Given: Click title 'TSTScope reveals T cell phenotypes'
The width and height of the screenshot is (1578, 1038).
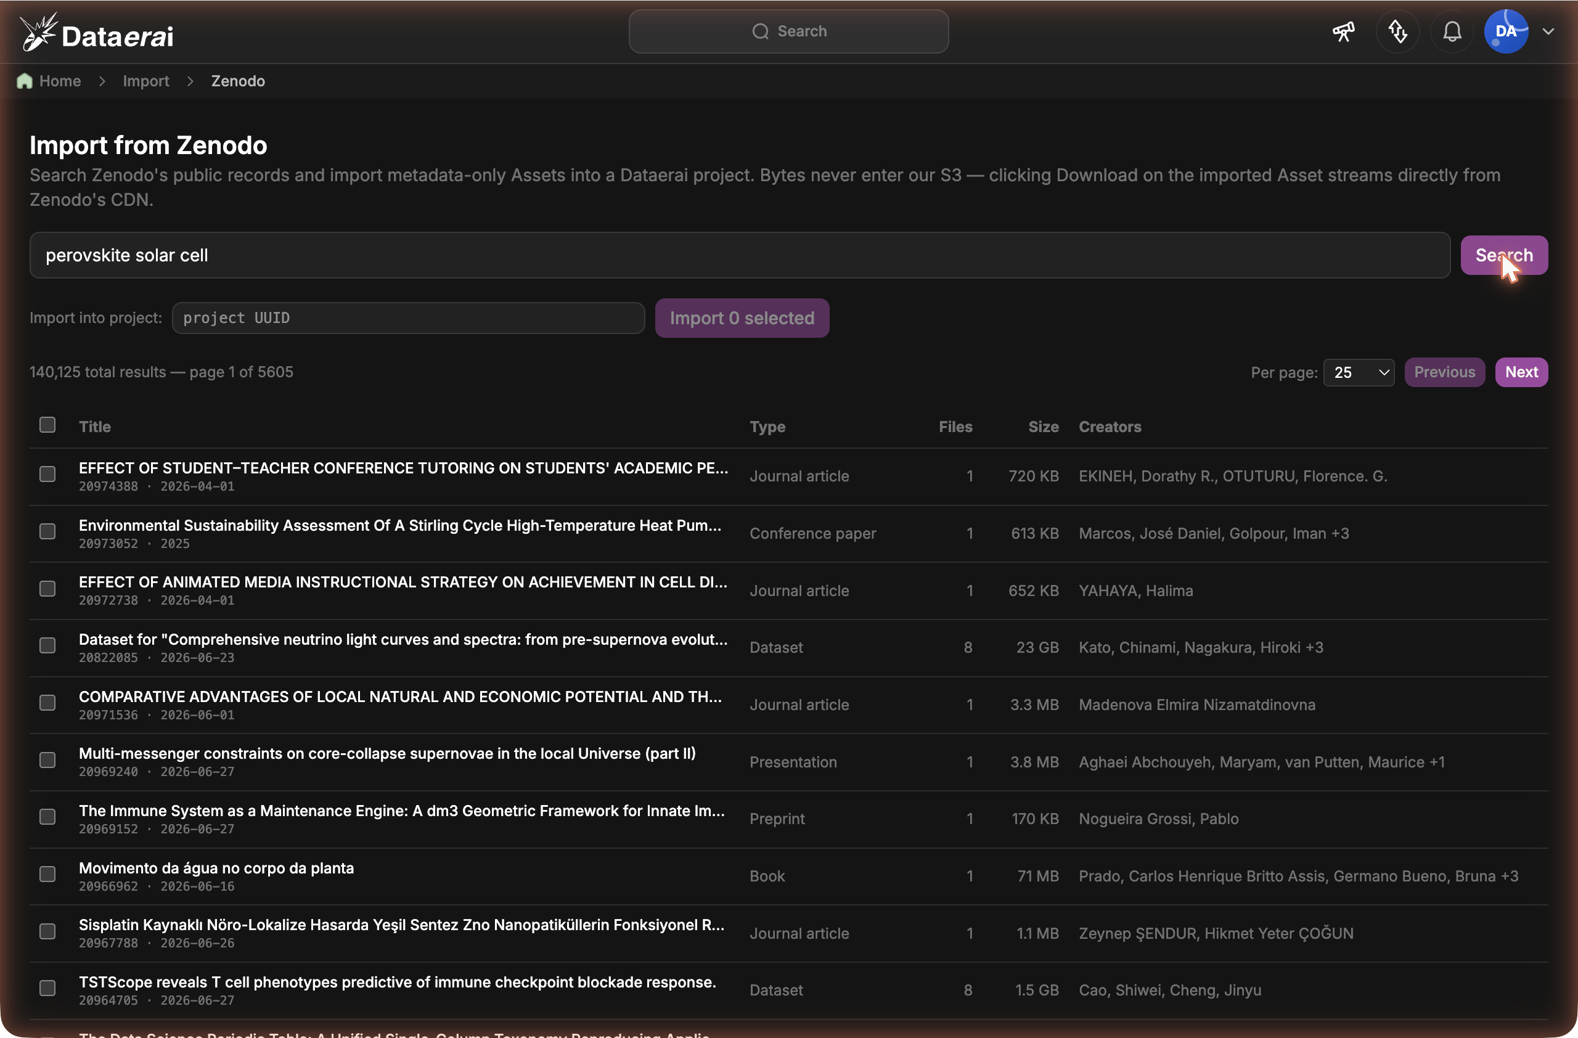Looking at the screenshot, I should (x=397, y=983).
